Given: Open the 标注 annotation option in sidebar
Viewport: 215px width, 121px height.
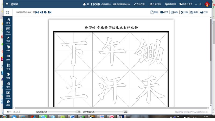Looking at the screenshot, I should (x=8, y=103).
